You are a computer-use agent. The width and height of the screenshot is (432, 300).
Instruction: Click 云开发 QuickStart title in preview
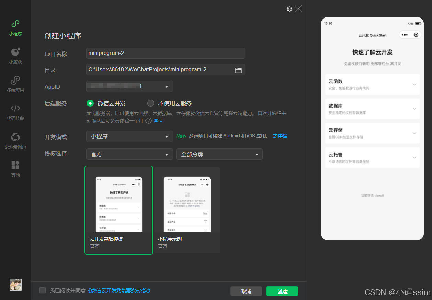pos(372,35)
